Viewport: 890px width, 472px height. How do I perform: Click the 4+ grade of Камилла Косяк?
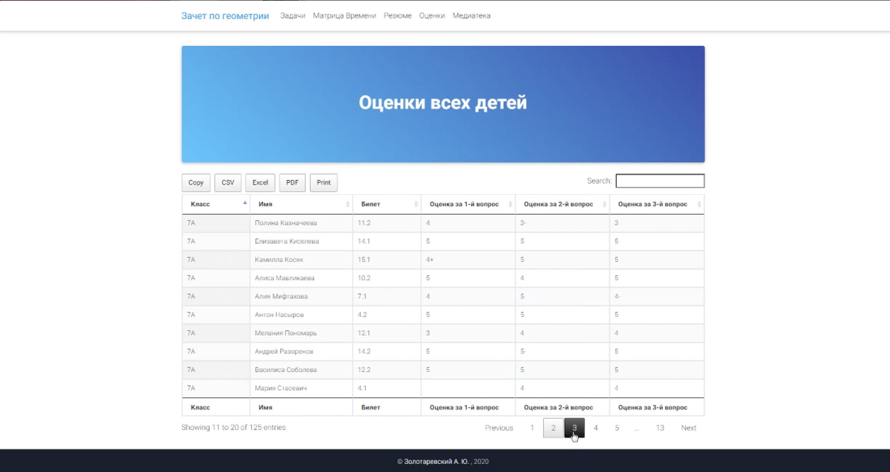430,260
